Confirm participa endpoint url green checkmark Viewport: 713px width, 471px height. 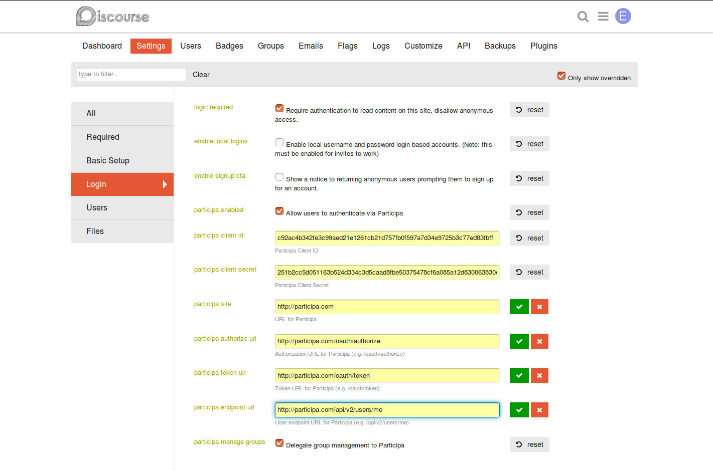[519, 410]
